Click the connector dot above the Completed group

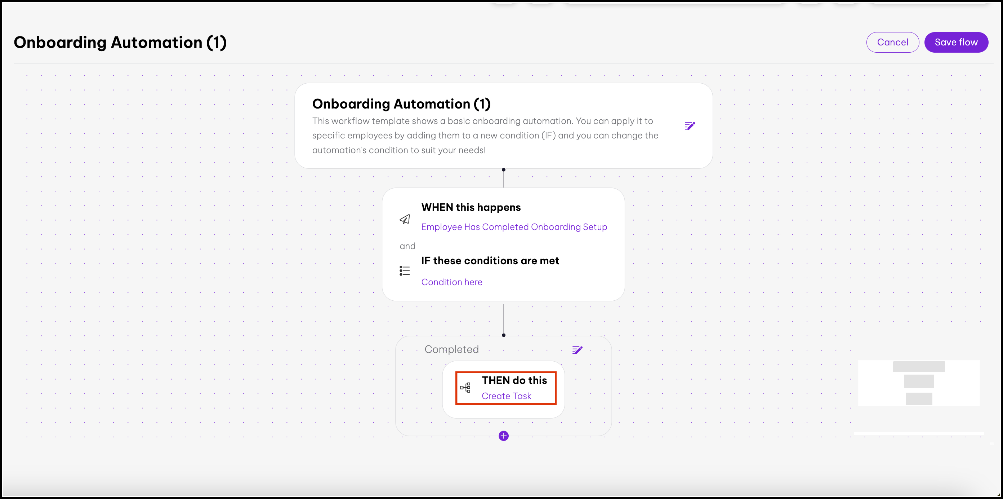click(x=503, y=335)
